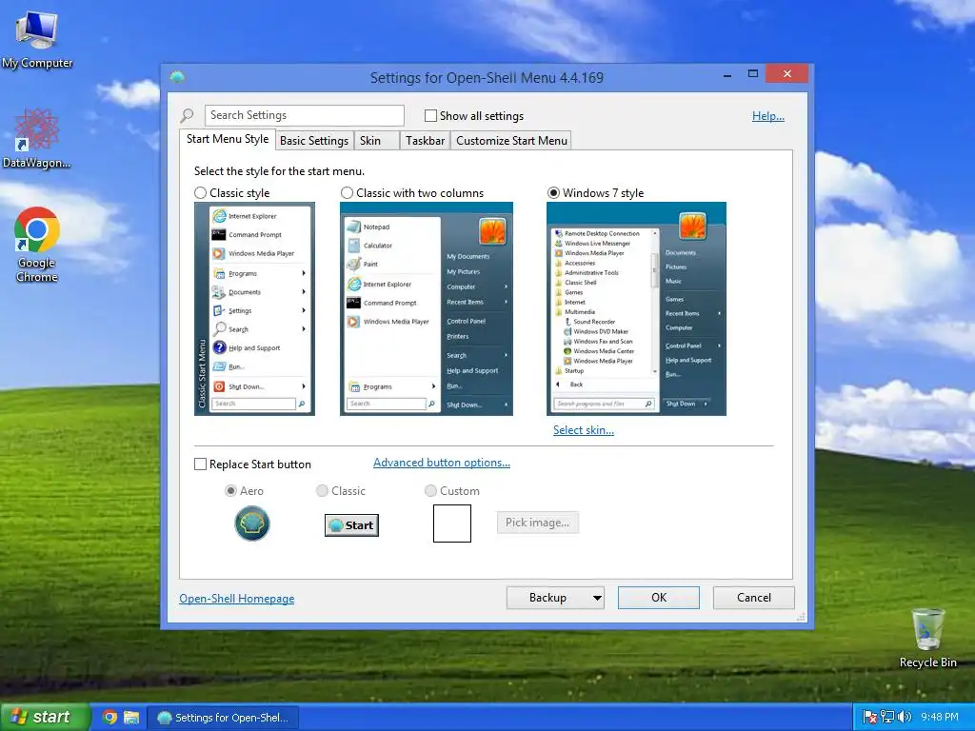975x731 pixels.
Task: Launch Google Chrome from the desktop
Action: click(x=36, y=245)
